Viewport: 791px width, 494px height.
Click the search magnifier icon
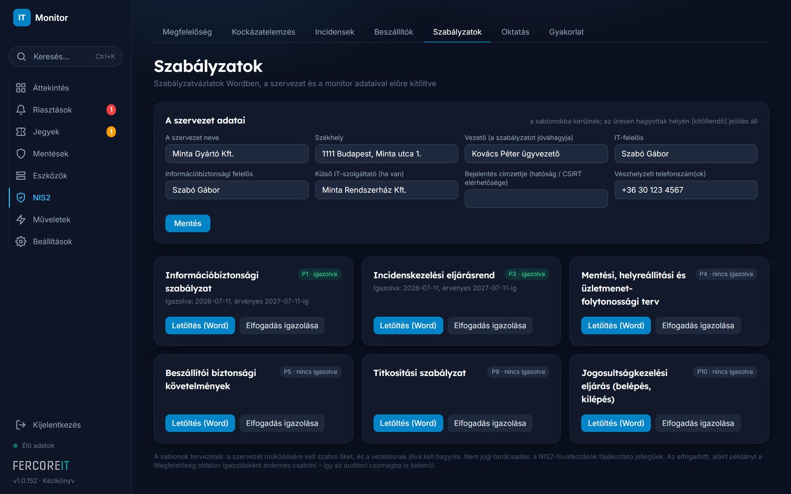point(21,57)
